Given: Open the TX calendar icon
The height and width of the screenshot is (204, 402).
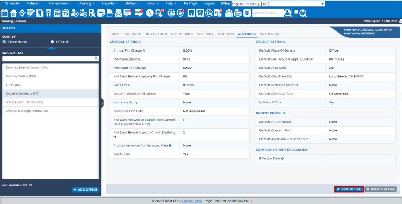Looking at the screenshot, I should coord(66,12).
